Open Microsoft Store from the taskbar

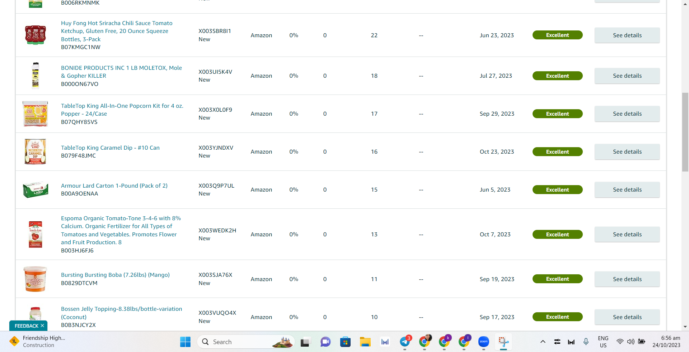[345, 342]
